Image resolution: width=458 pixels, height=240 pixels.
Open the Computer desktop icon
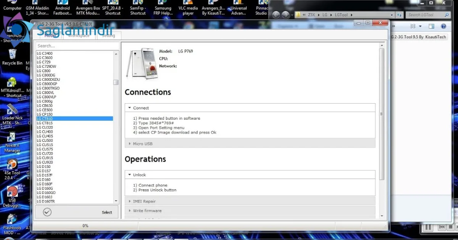pyautogui.click(x=12, y=5)
